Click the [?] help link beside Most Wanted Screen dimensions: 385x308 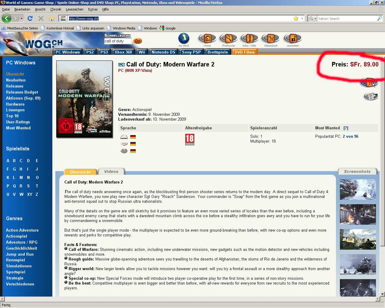[x=346, y=128]
